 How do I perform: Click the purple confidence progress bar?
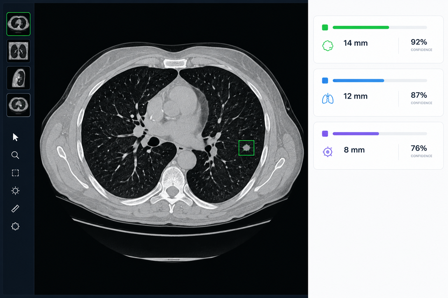pos(380,134)
